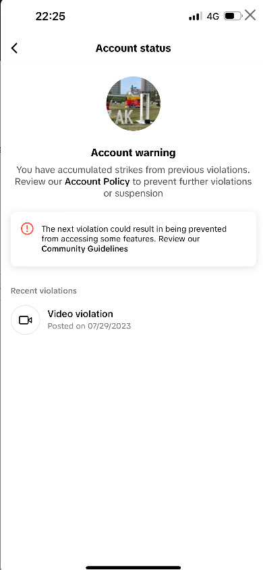This screenshot has height=570, width=263.
Task: Tap the circular profile avatar photo
Action: (x=133, y=103)
